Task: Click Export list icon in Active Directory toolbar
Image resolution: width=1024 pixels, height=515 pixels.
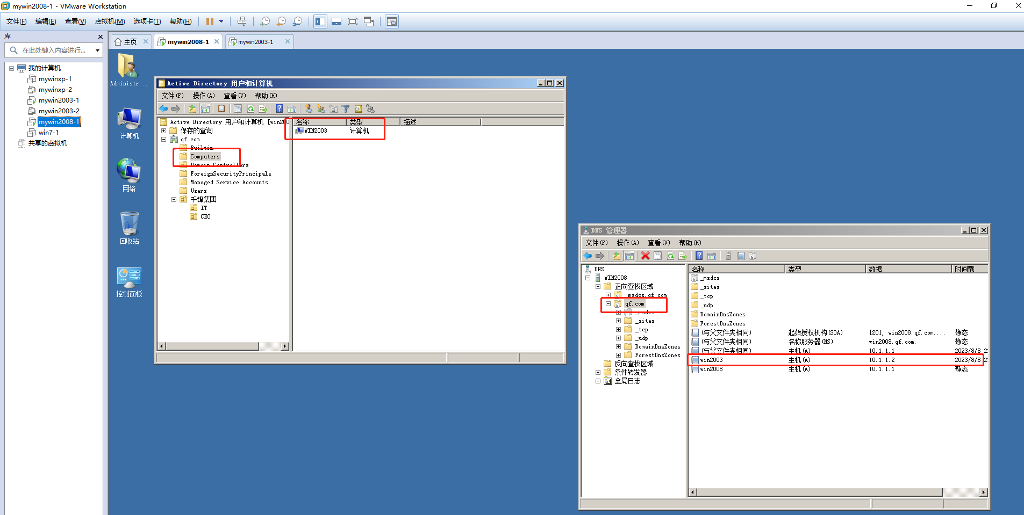Action: (x=263, y=108)
